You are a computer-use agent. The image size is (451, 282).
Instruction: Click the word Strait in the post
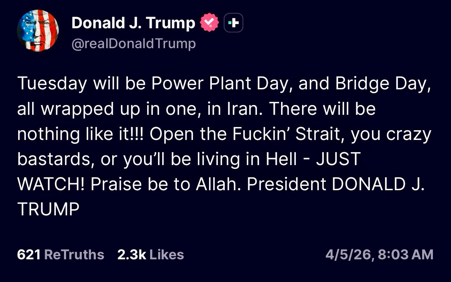tap(320, 134)
